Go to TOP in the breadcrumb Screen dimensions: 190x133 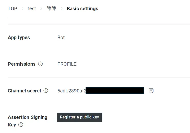point(13,9)
